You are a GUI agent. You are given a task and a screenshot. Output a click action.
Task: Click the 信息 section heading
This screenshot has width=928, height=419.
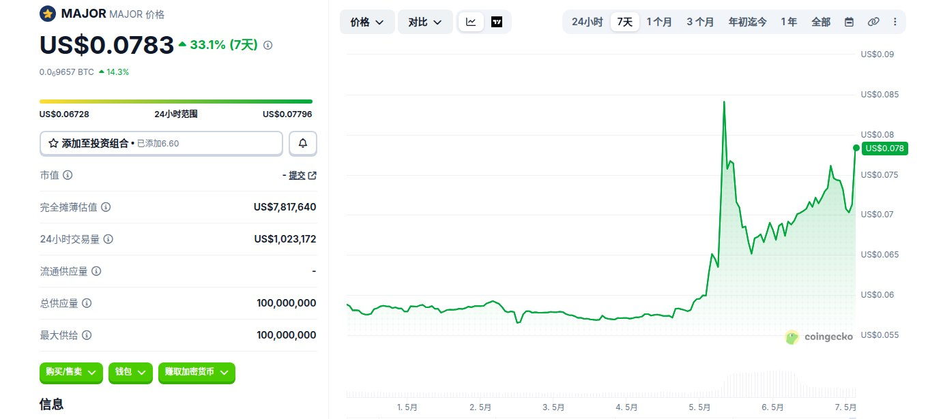point(52,404)
